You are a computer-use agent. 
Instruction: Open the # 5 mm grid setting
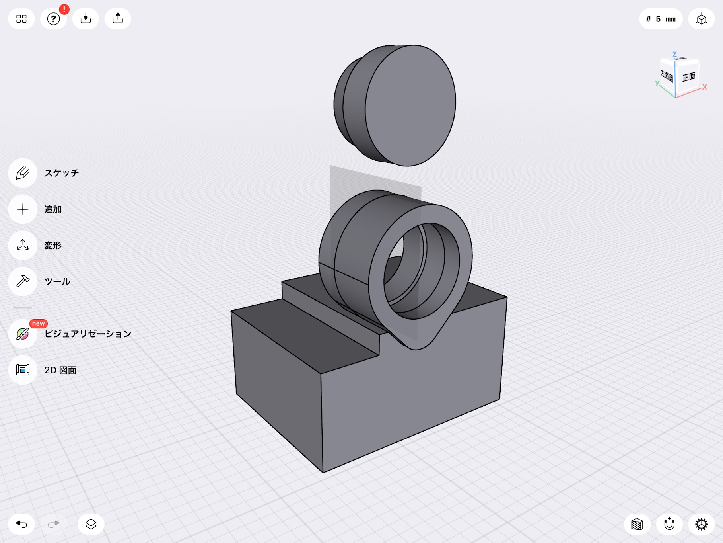(661, 19)
